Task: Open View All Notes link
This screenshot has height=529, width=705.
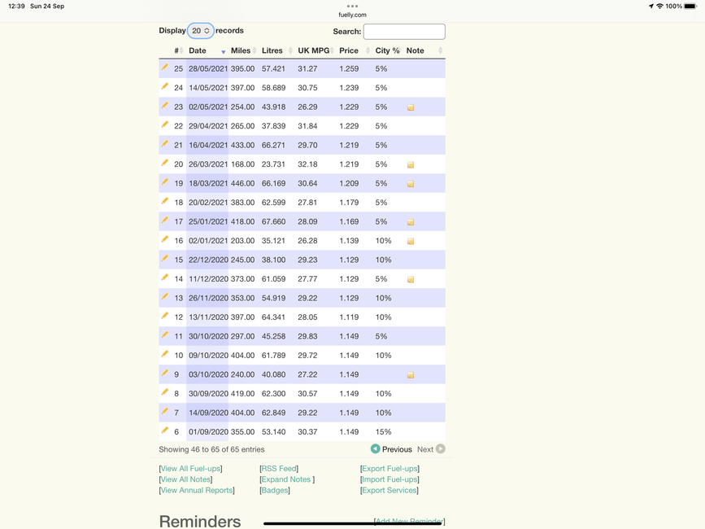Action: point(185,479)
